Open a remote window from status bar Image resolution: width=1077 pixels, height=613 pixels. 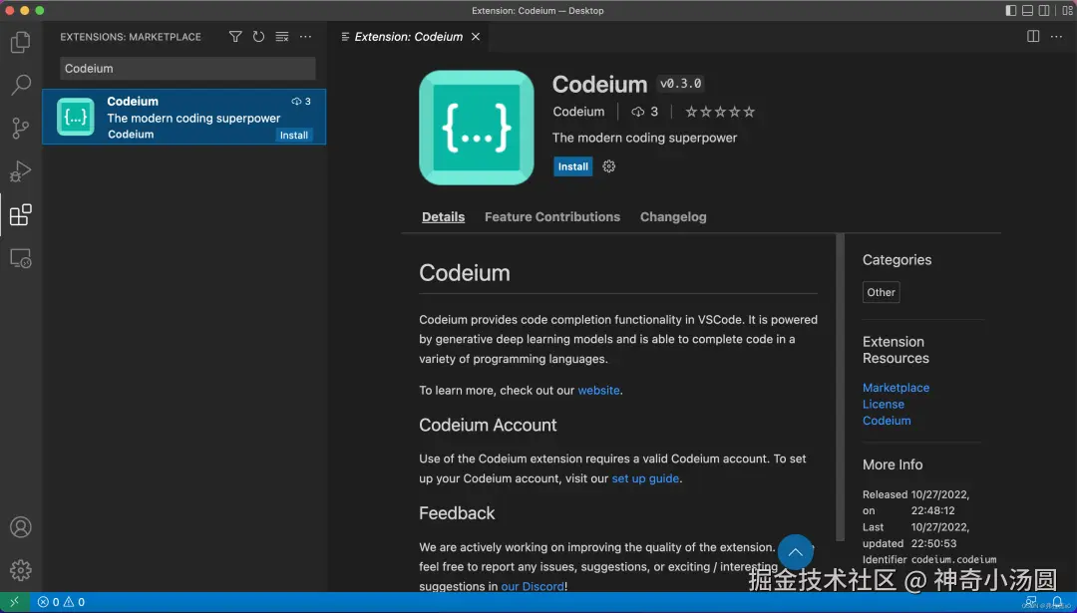14,602
